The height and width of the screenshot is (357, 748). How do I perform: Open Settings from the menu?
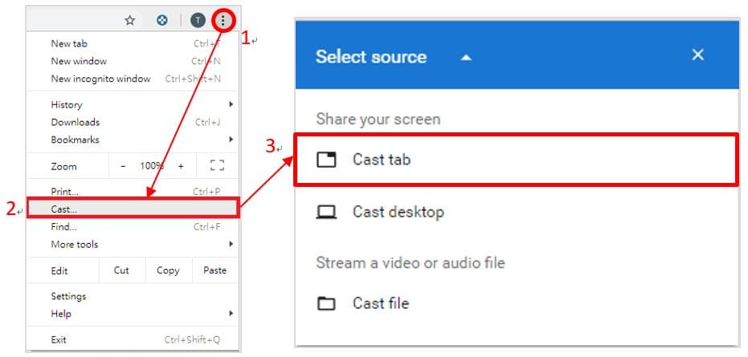pos(133,296)
